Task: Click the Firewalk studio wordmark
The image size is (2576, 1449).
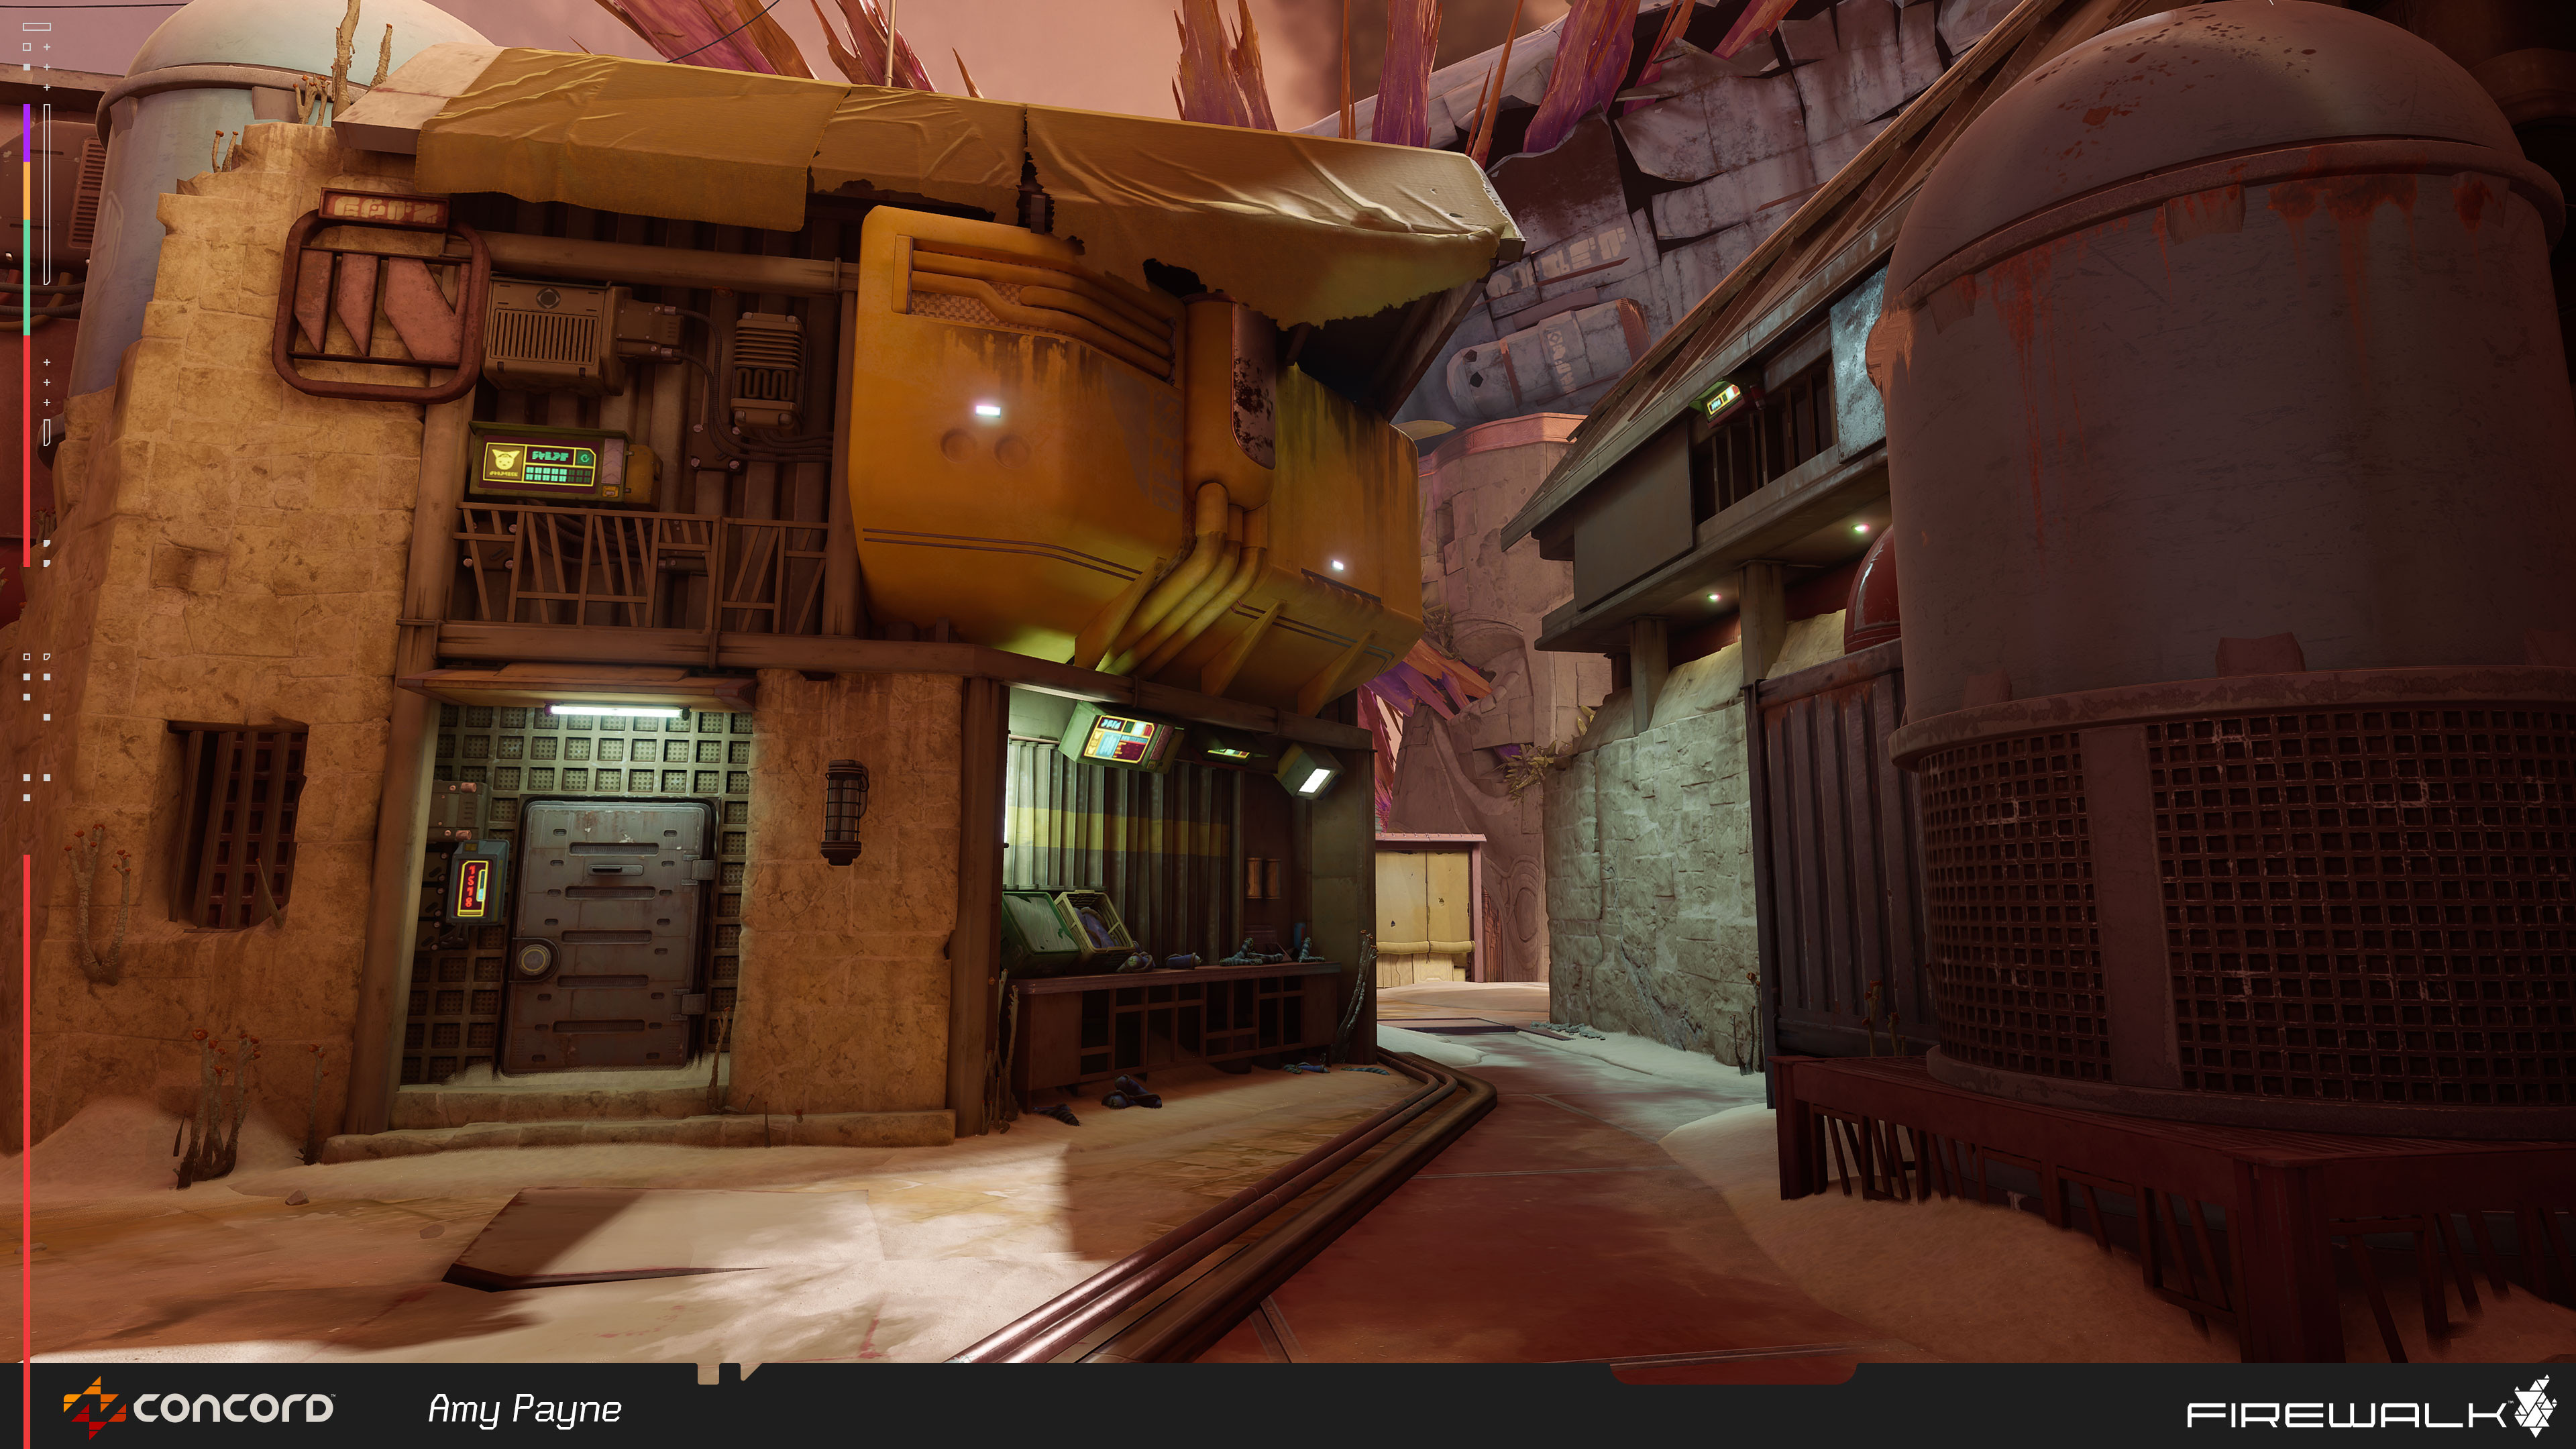Action: 2347,1415
